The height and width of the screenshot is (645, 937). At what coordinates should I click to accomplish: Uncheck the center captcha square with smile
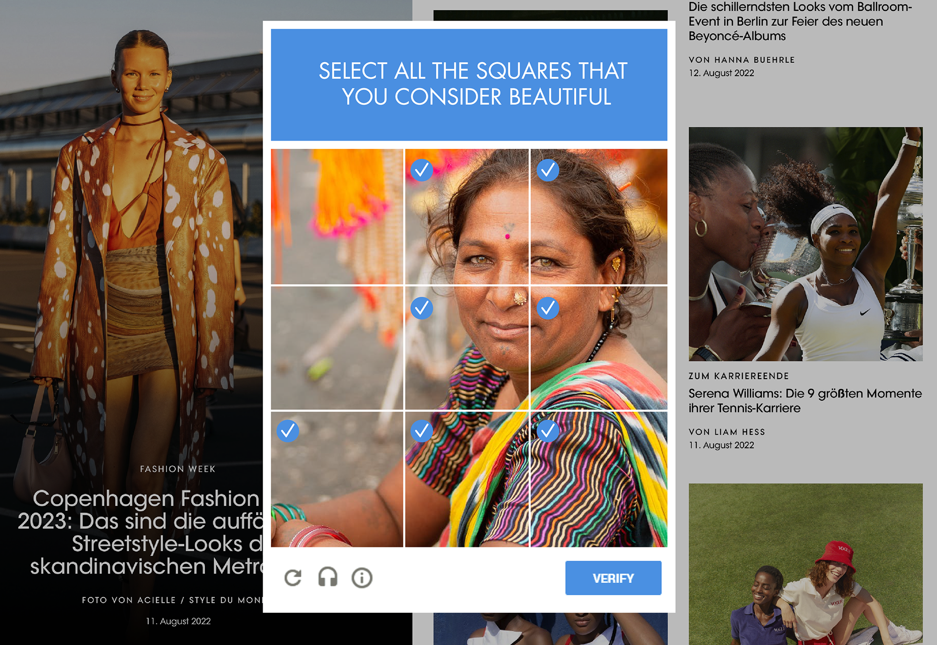467,348
